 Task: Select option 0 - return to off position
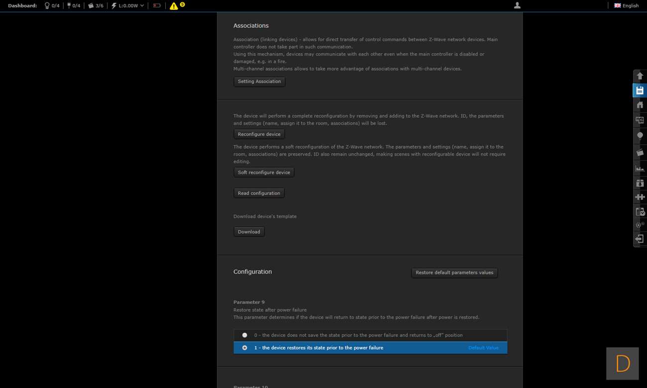(x=244, y=335)
